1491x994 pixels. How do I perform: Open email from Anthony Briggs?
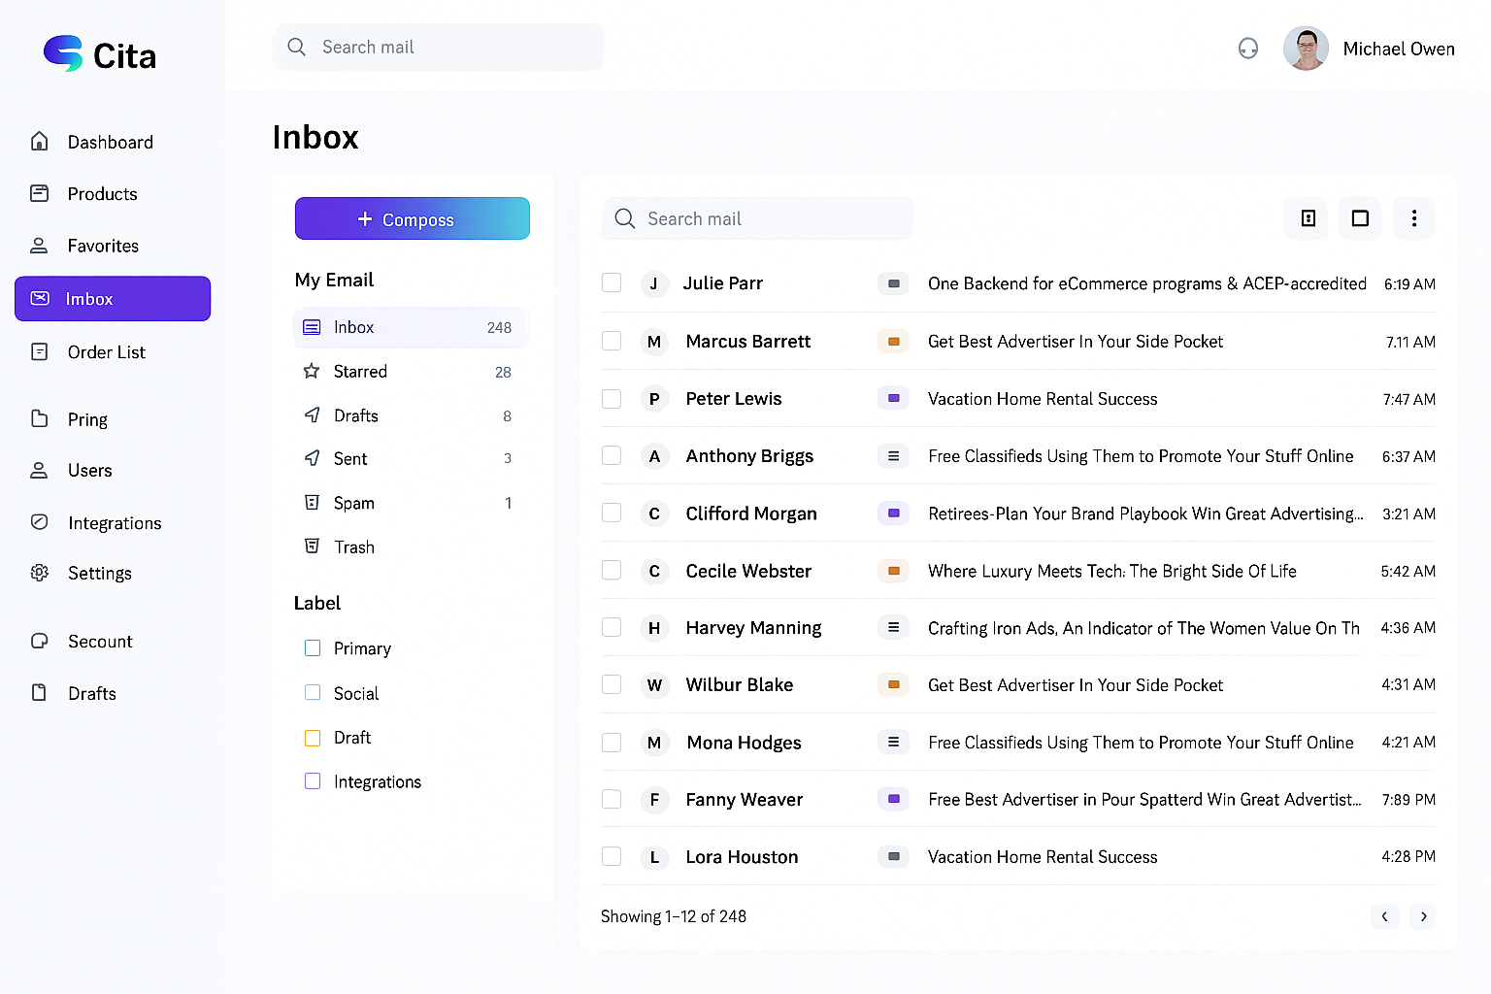point(1018,456)
